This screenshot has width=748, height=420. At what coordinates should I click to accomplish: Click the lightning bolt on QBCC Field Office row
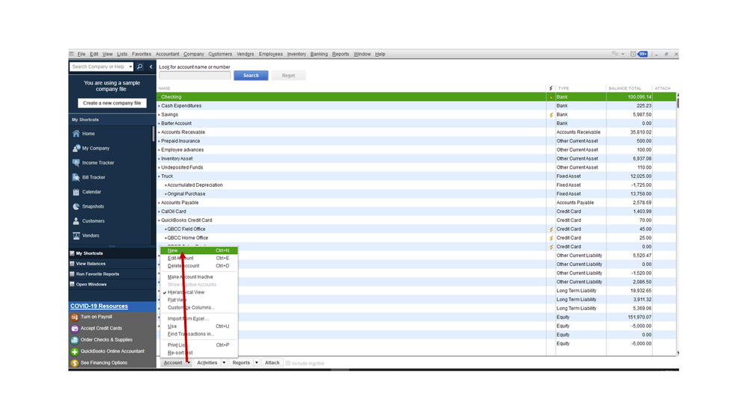coord(551,229)
